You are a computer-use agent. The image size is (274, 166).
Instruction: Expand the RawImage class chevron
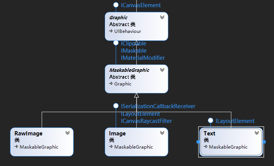point(68,133)
